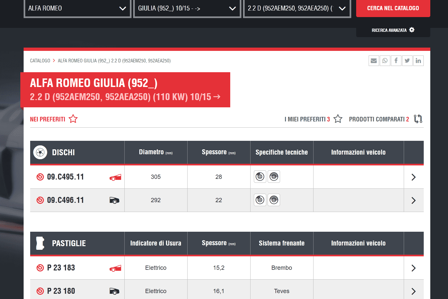Click the Specifiche tecniche column header

tap(282, 152)
